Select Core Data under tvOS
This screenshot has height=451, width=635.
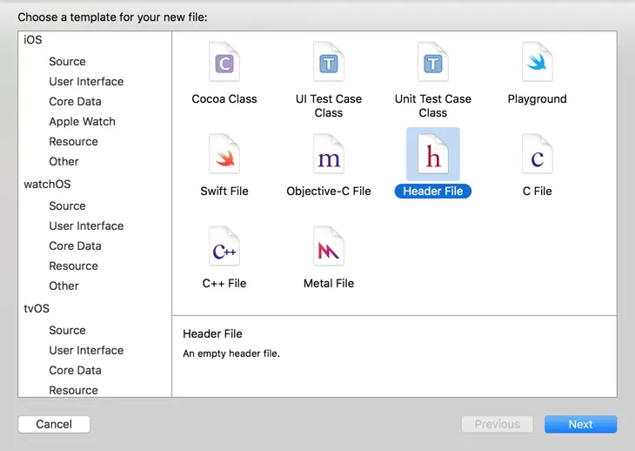(x=75, y=370)
